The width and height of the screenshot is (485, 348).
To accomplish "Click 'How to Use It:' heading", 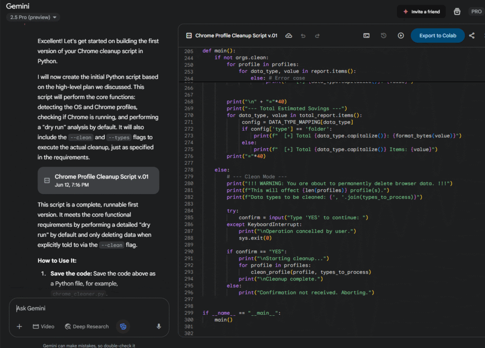I will 57,261.
